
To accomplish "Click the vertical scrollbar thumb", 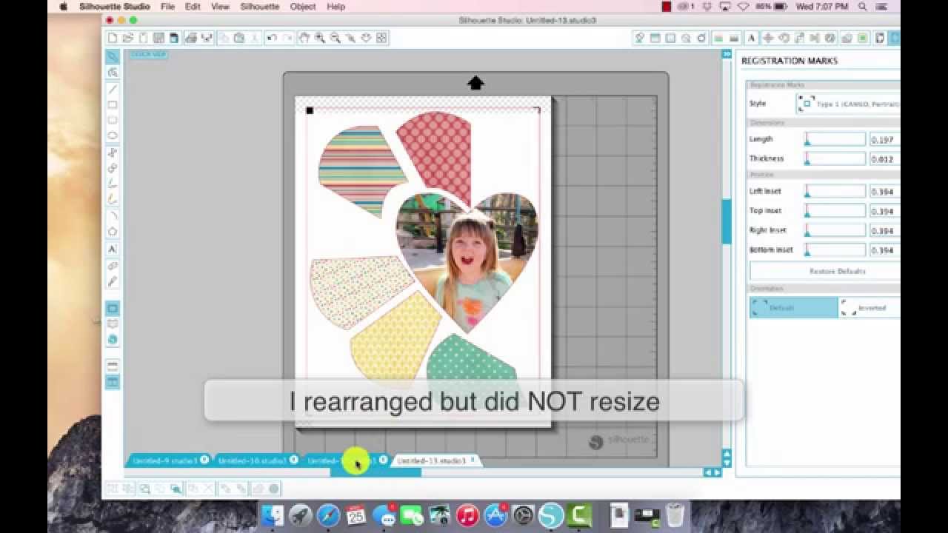I will (x=727, y=220).
